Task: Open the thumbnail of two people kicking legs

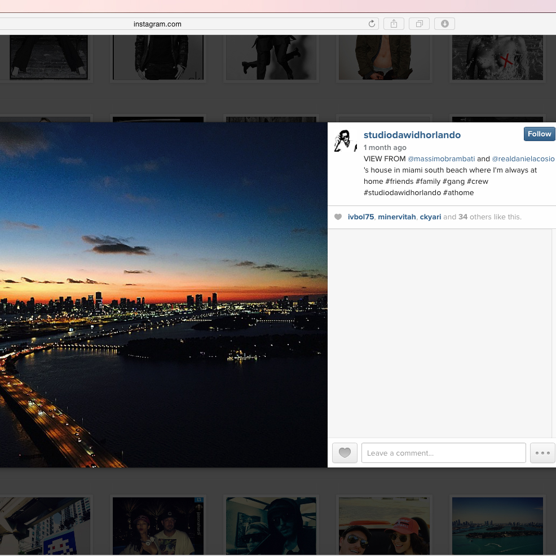Action: (x=271, y=58)
